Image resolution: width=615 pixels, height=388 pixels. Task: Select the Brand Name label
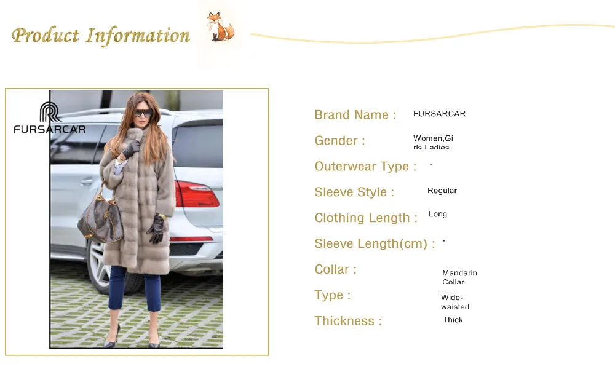(x=355, y=114)
